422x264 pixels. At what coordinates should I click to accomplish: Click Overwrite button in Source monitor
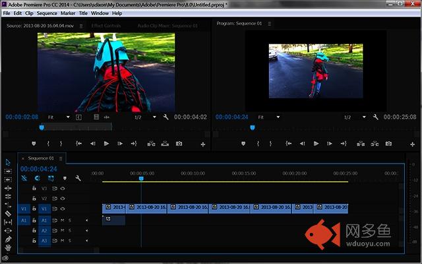coord(165,144)
